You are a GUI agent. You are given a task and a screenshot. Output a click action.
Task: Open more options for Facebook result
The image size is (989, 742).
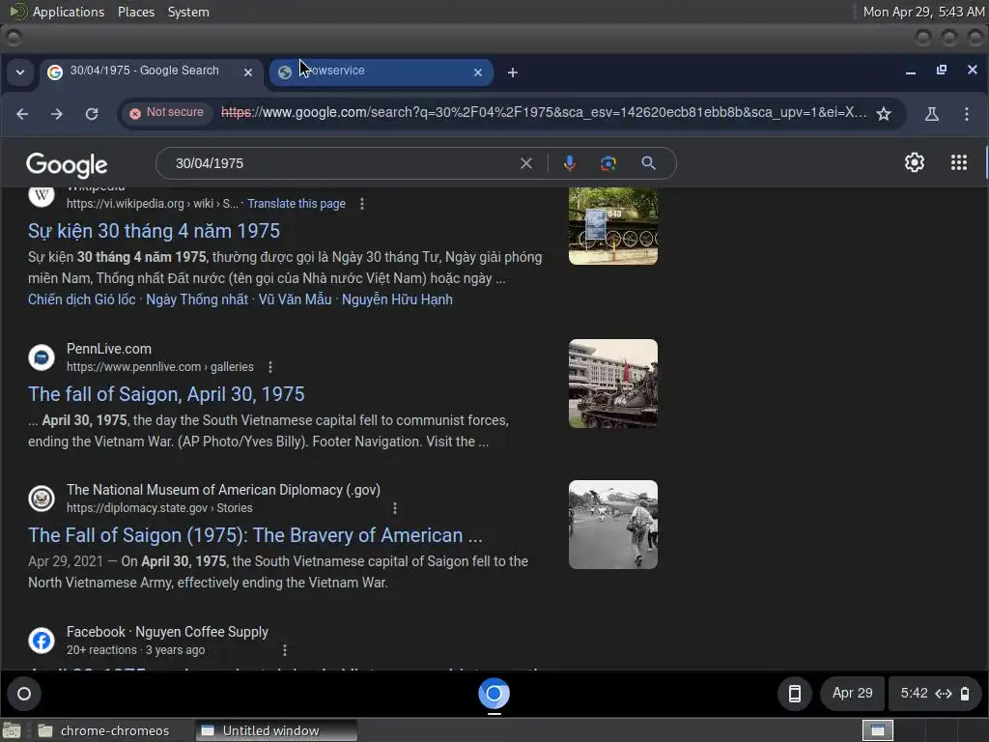(285, 650)
